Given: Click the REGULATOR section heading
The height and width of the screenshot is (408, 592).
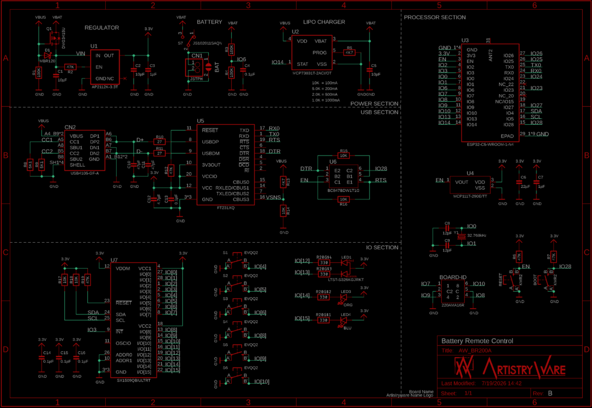Looking at the screenshot, I should [x=102, y=28].
